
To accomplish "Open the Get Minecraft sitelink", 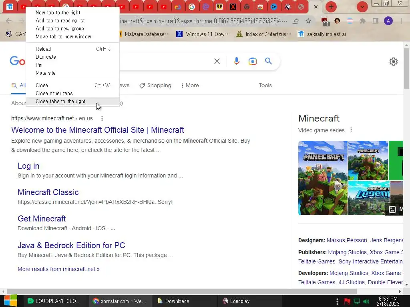I will click(x=42, y=219).
